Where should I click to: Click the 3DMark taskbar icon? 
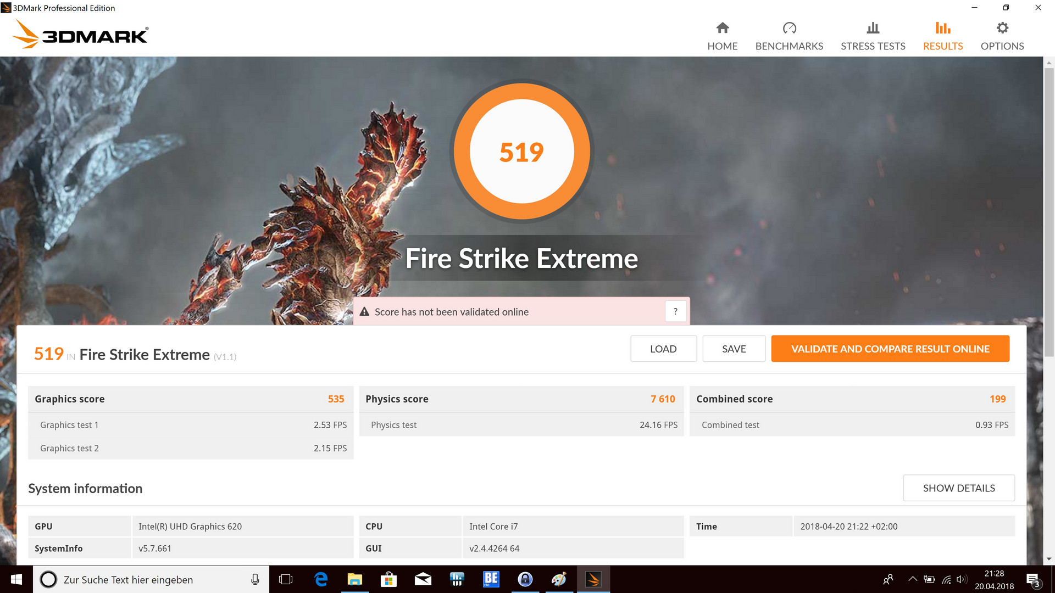pyautogui.click(x=593, y=579)
